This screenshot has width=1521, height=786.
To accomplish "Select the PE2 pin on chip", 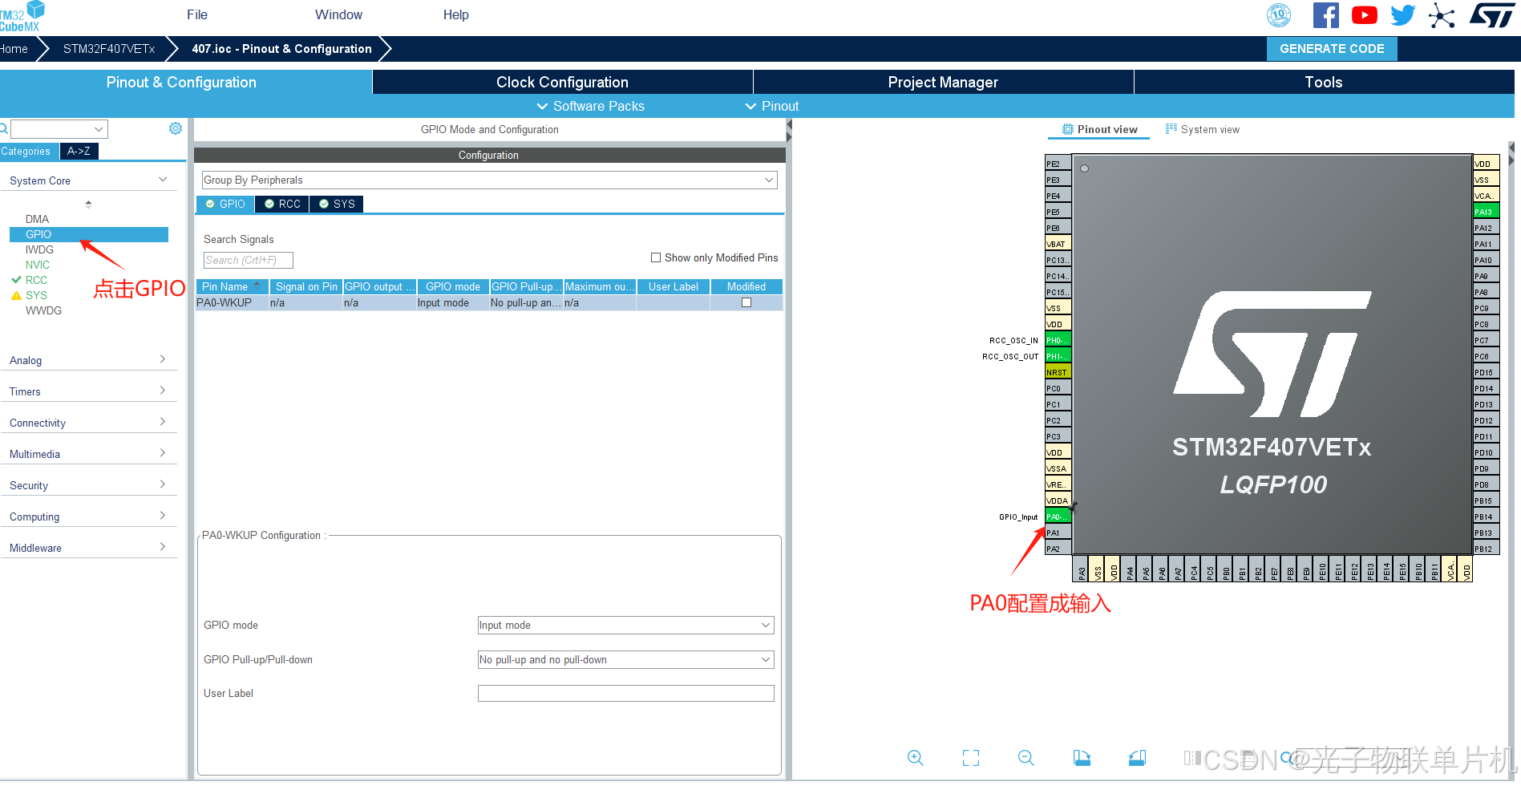I will point(1058,164).
